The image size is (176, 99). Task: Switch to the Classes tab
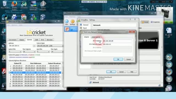[x=21, y=40]
